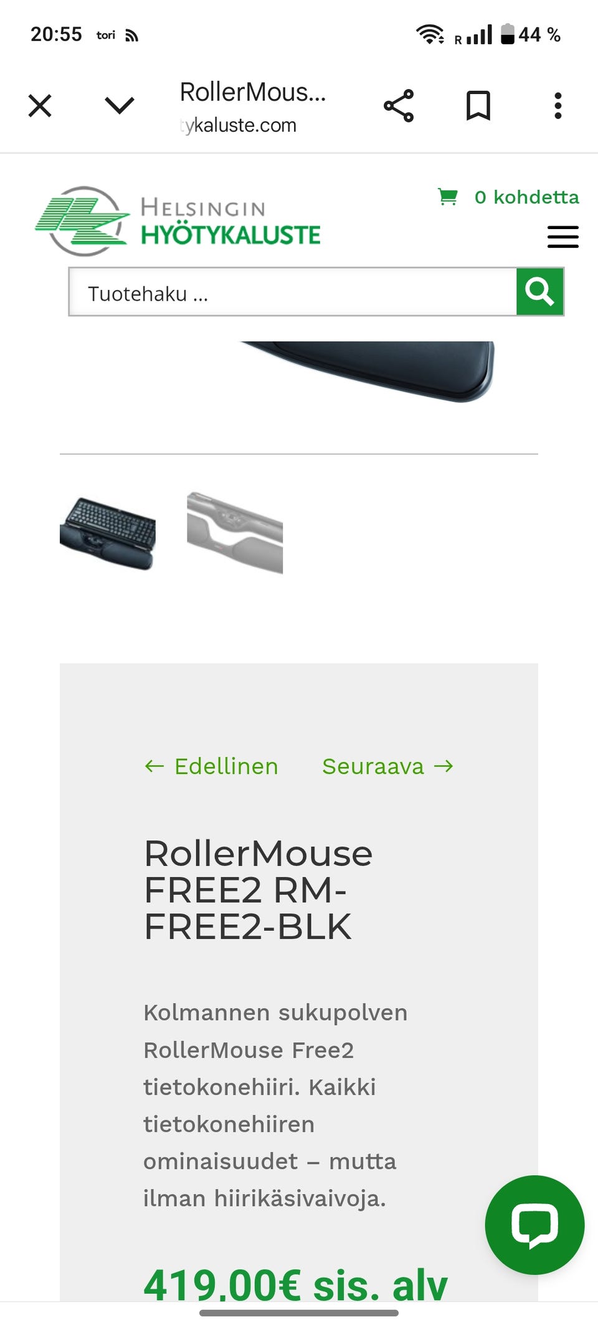This screenshot has width=598, height=1328.
Task: Go to next product with Seuraava
Action: click(x=388, y=766)
